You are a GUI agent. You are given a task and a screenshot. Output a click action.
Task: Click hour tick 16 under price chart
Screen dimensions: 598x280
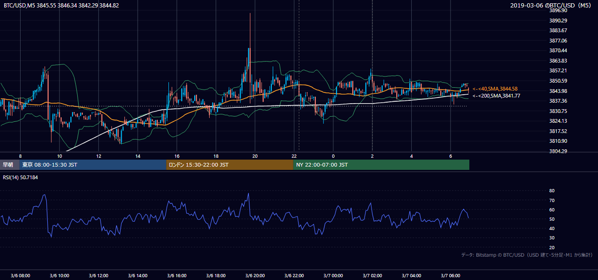click(x=177, y=156)
